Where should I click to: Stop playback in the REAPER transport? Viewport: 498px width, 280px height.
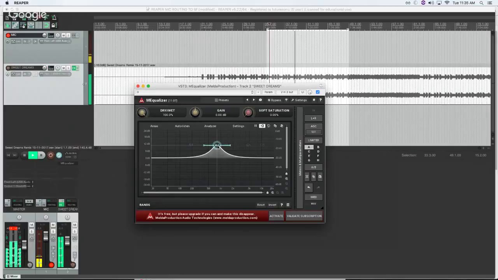24,155
